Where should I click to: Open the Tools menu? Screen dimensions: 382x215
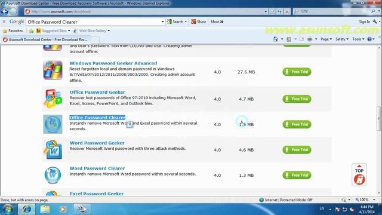pyautogui.click(x=358, y=39)
